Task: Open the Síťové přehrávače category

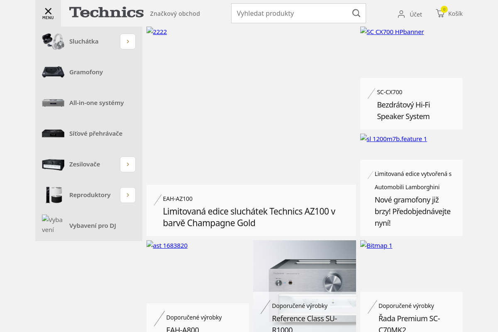Action: (96, 134)
